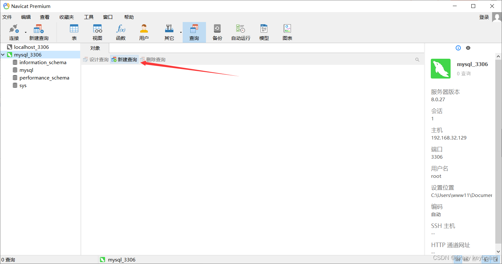Click the mysql_3306 green dolphin thumbnail
This screenshot has height=264, width=502.
point(441,69)
